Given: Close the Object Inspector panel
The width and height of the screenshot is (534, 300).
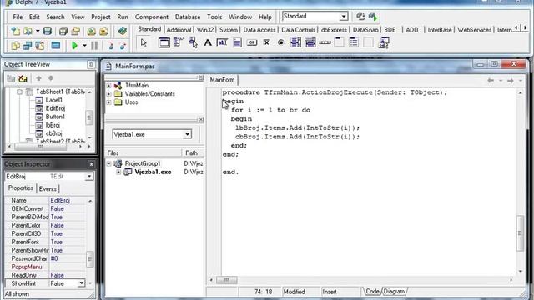Looking at the screenshot, I should 91,164.
